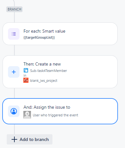This screenshot has width=125, height=148.
Task: Click the User who triggered the event text
Action: tap(55, 115)
